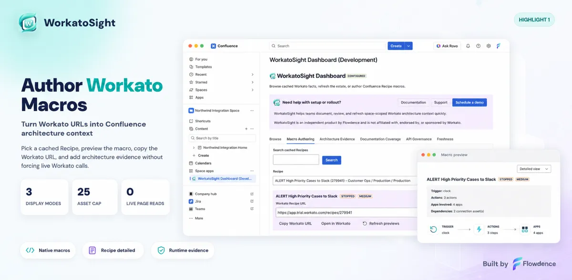
Task: Click Schedule a demo button
Action: pos(470,103)
